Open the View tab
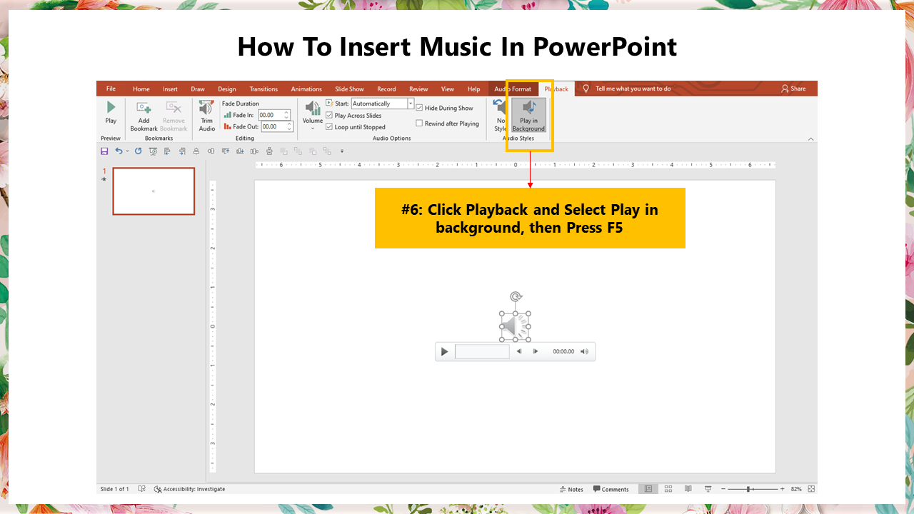This screenshot has height=514, width=914. point(448,89)
